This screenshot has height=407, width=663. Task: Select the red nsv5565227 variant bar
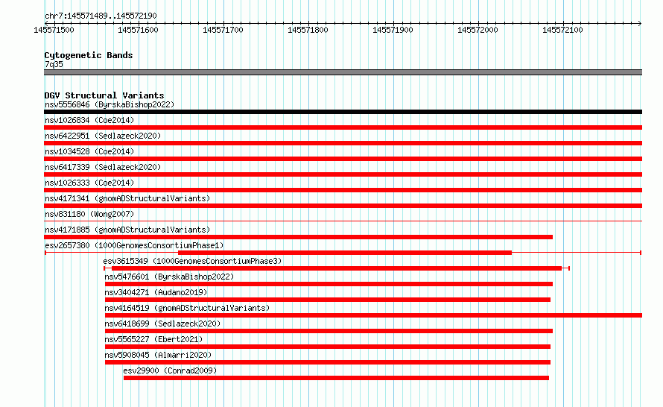(328, 347)
